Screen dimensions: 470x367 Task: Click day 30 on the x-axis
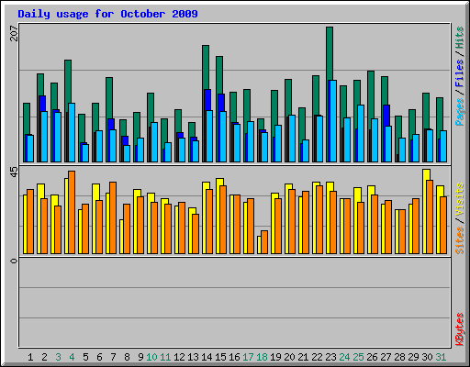427,357
